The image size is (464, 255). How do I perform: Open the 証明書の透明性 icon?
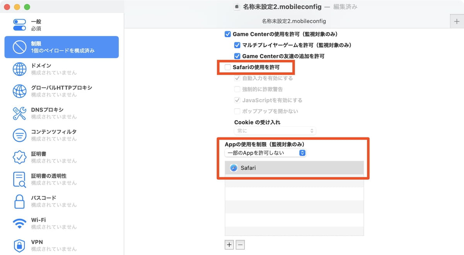pyautogui.click(x=19, y=179)
